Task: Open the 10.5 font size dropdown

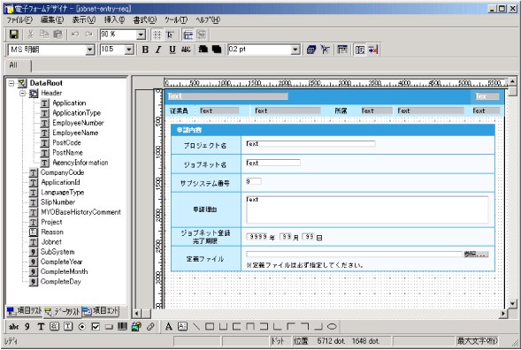Action: tap(129, 49)
